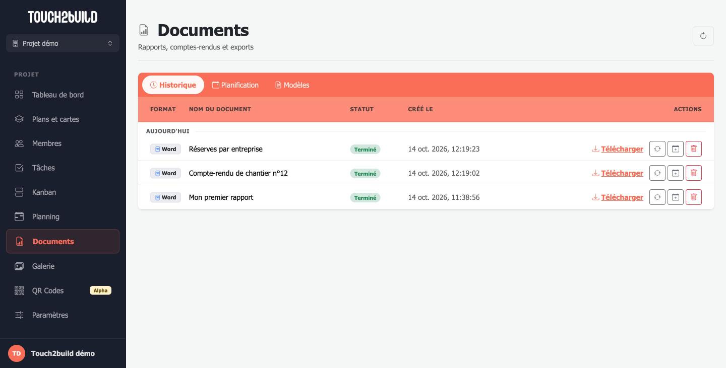Switch to the Planification tab

tap(235, 85)
